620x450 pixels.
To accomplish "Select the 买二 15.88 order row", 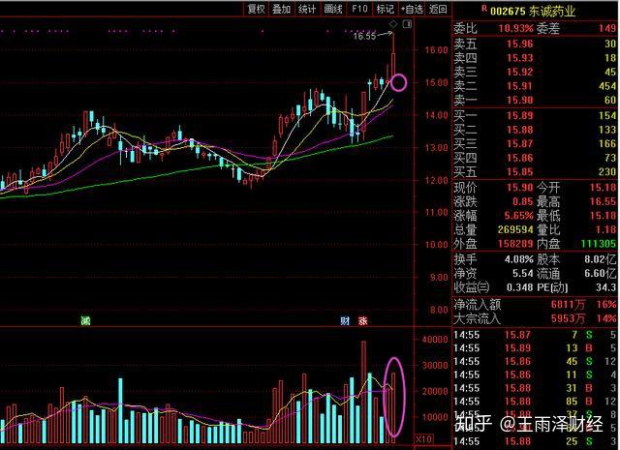I will pos(535,130).
